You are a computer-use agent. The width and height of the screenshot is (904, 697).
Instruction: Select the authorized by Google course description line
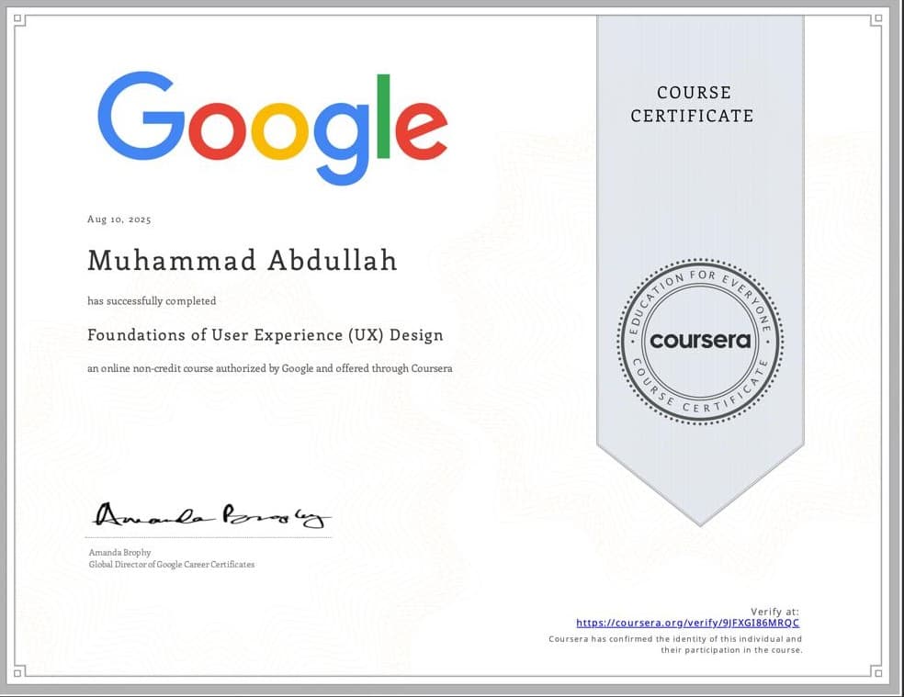click(x=268, y=368)
